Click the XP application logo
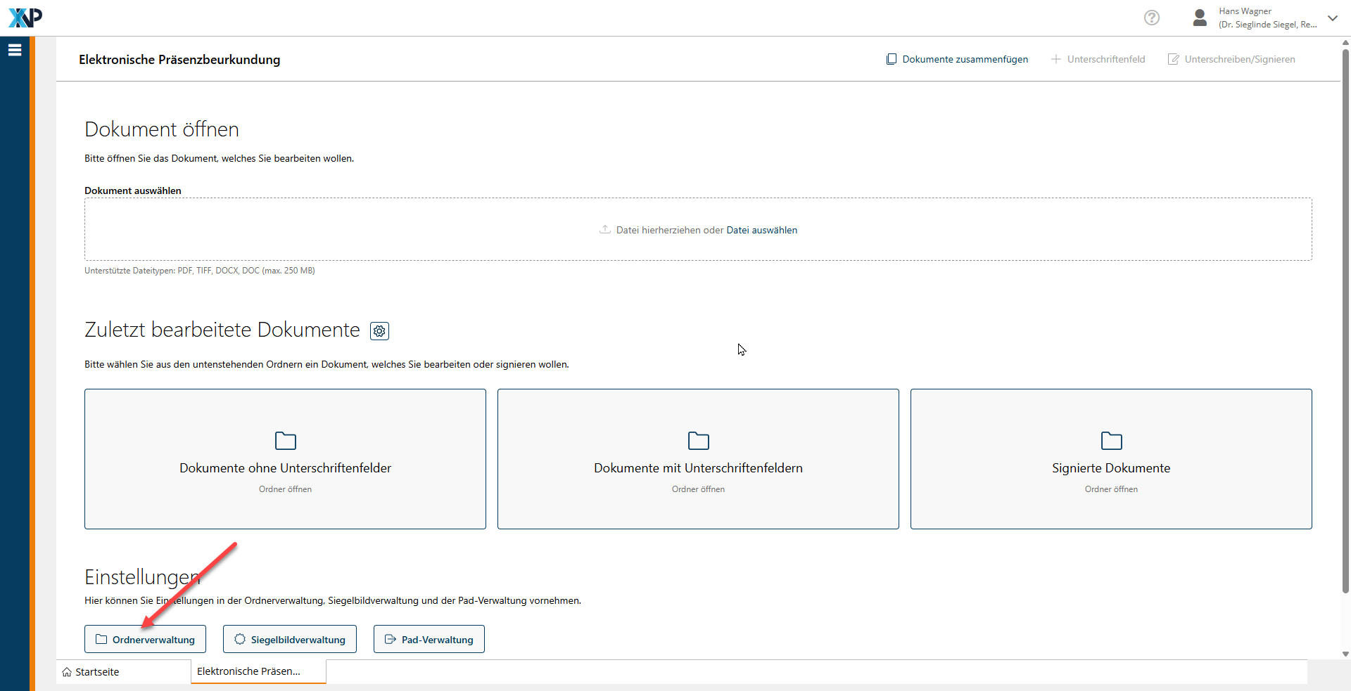Screen dimensions: 1351x691 [25, 18]
